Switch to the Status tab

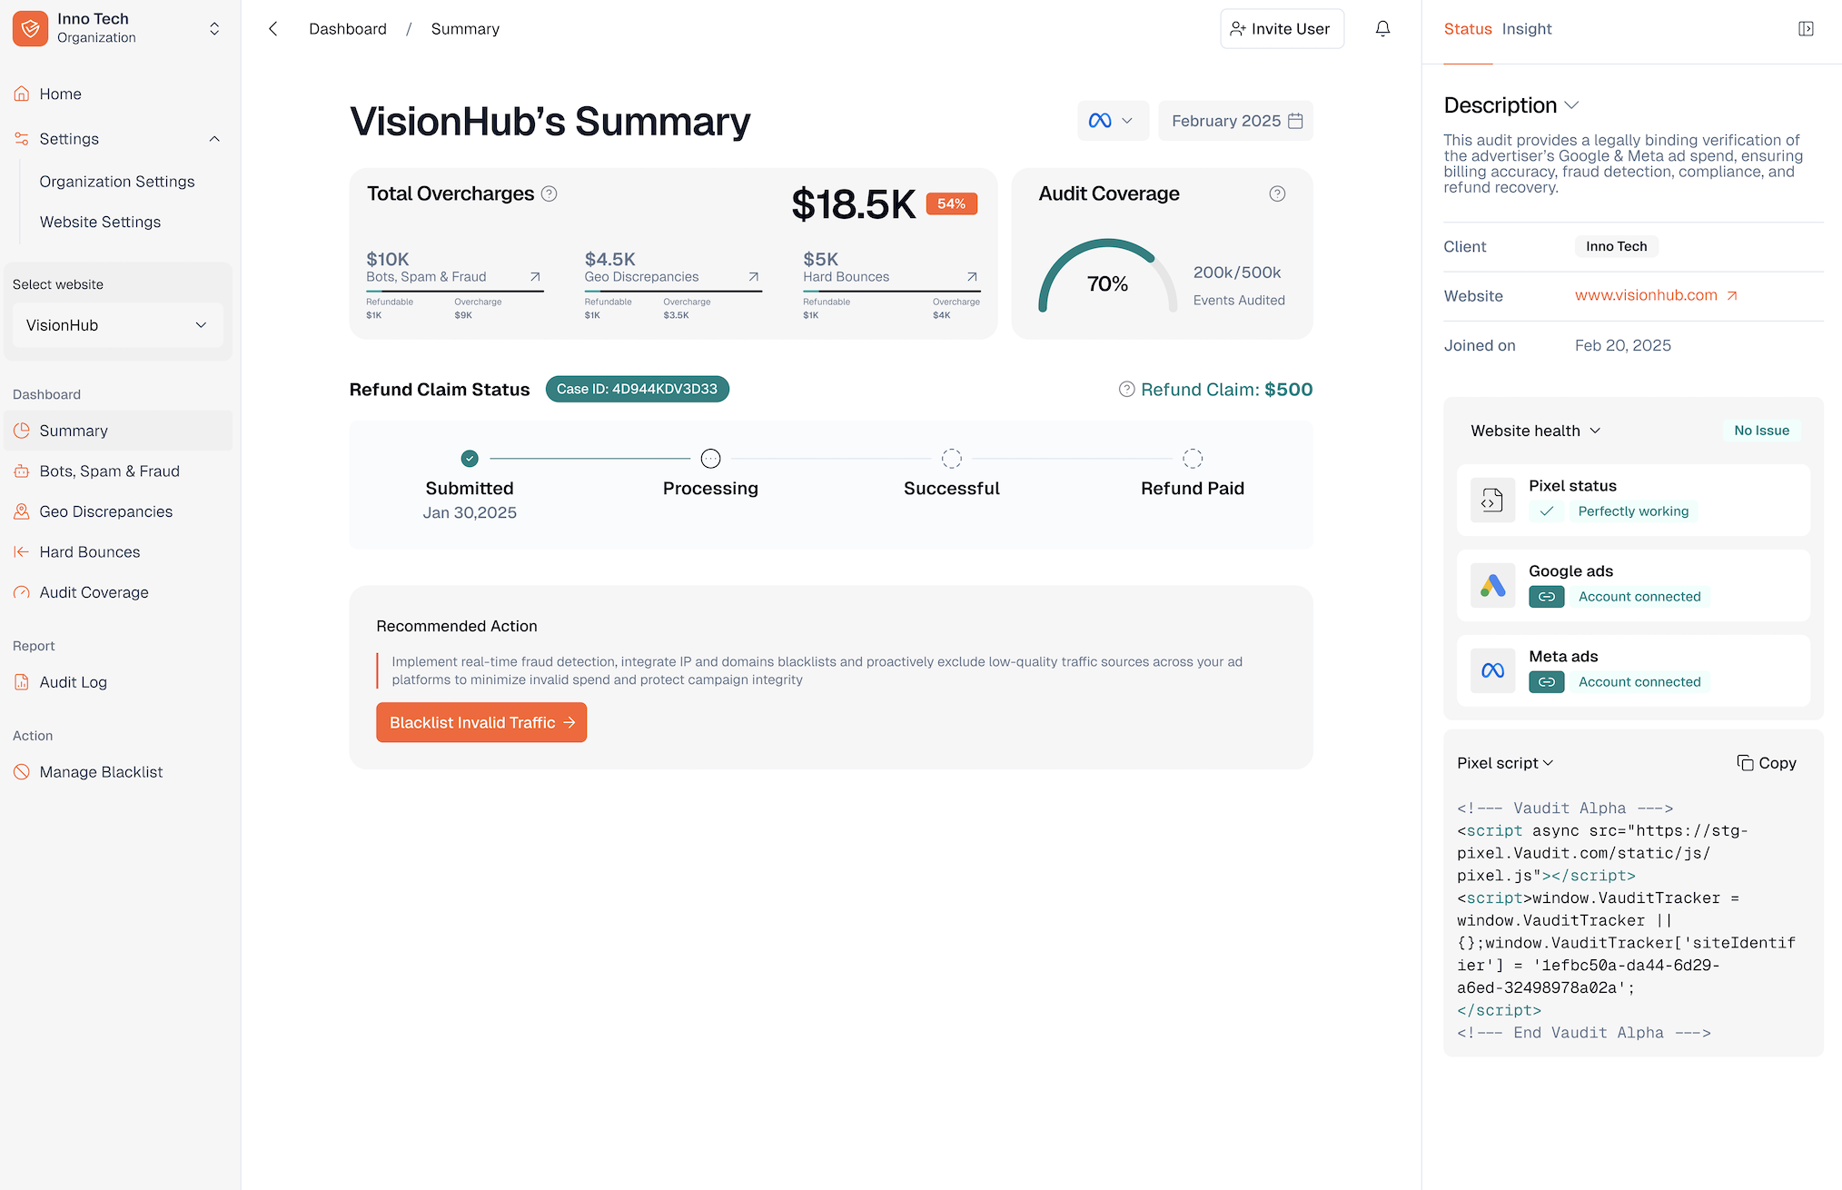click(x=1468, y=29)
